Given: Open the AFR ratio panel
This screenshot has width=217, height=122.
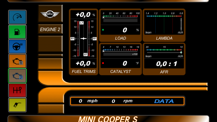Looking at the screenshot, I should [164, 59].
